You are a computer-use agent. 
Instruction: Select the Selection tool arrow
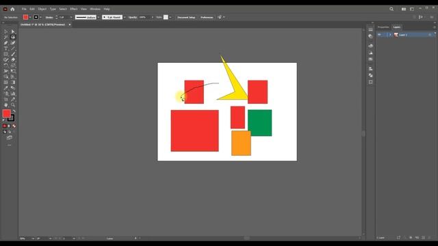[6, 31]
